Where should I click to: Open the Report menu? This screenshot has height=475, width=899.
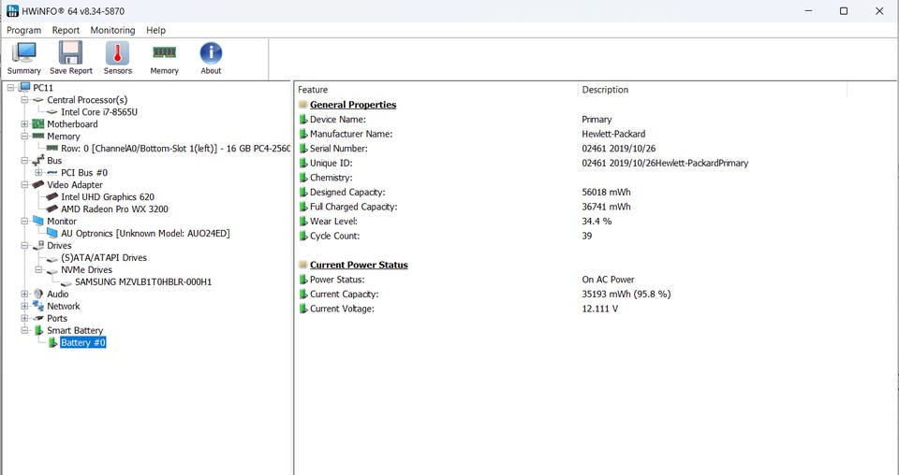click(66, 30)
